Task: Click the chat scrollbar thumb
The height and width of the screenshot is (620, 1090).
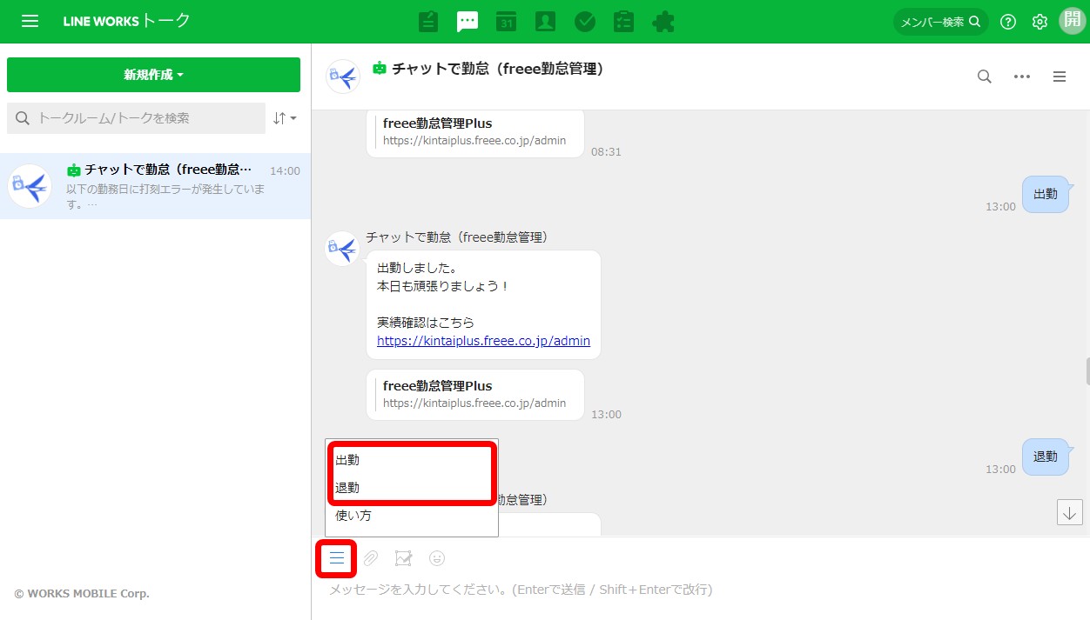Action: [x=1087, y=371]
